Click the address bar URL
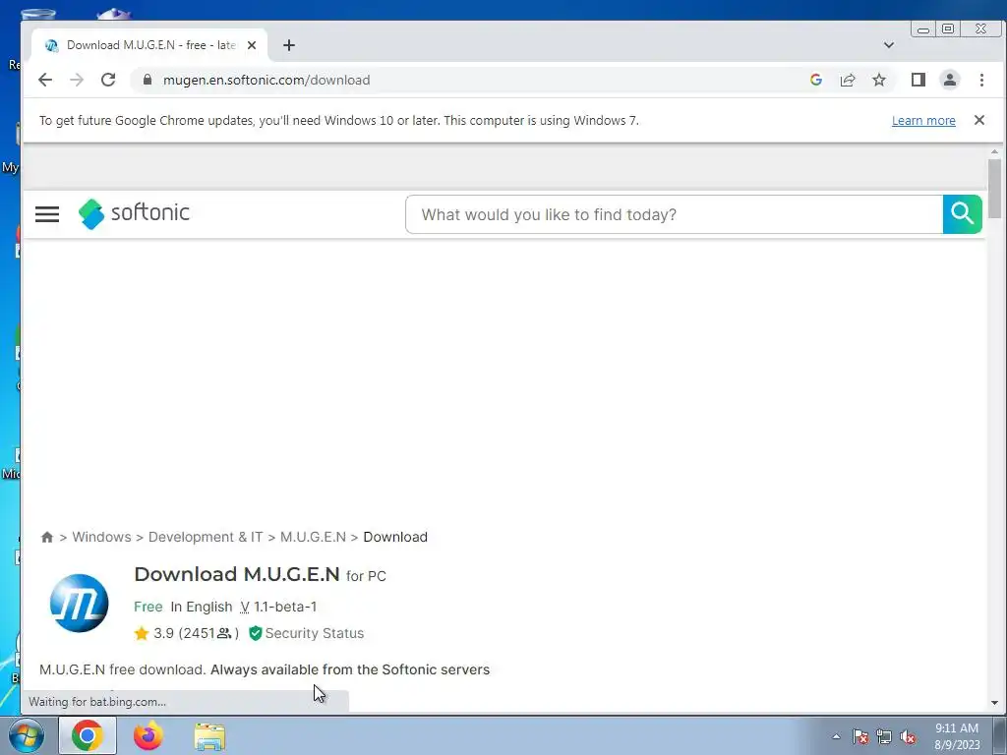1007x755 pixels. click(x=267, y=80)
